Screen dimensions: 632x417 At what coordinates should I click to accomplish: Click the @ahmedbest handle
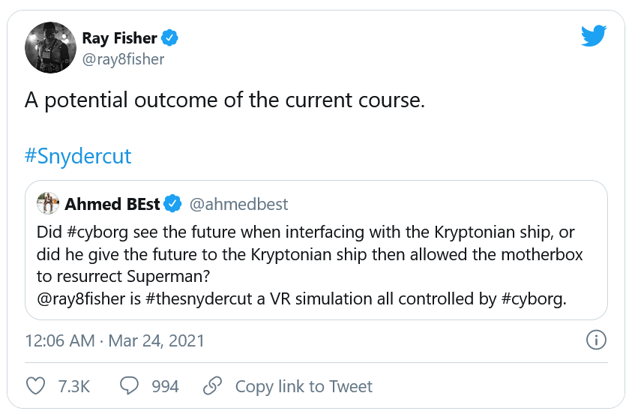[239, 204]
